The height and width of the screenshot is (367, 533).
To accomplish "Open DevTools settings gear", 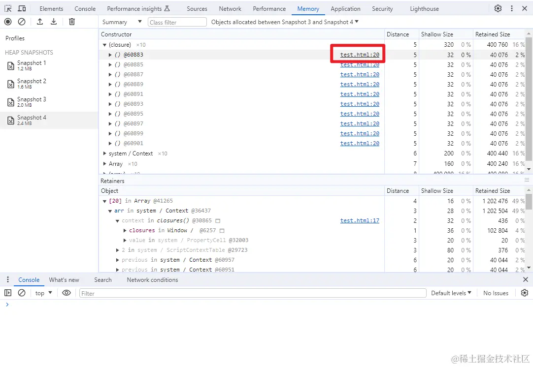I will [498, 8].
